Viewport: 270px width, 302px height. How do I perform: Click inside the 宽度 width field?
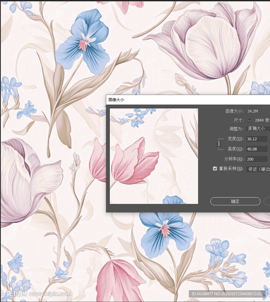(x=256, y=139)
